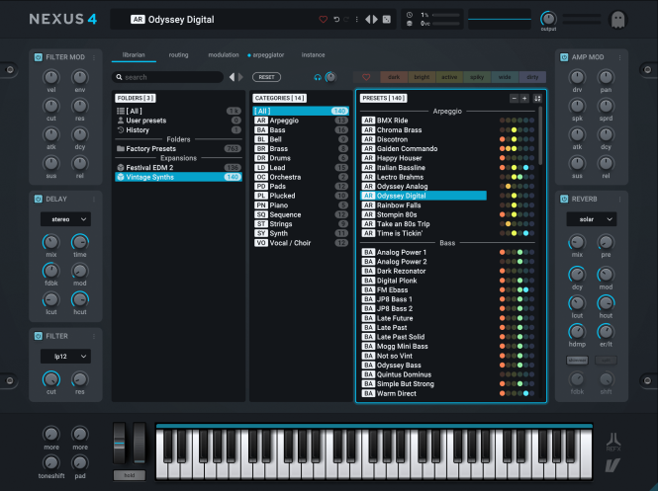This screenshot has width=658, height=491.
Task: Toggle the spiky tag filter
Action: coord(477,77)
